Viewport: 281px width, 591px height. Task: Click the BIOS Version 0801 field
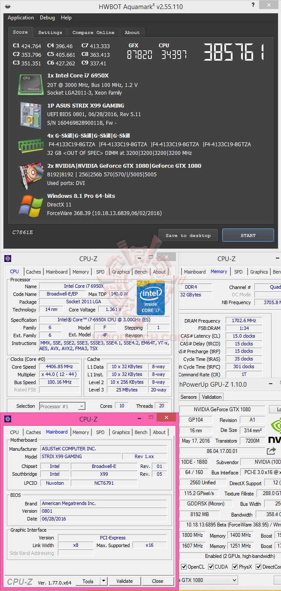(104, 511)
